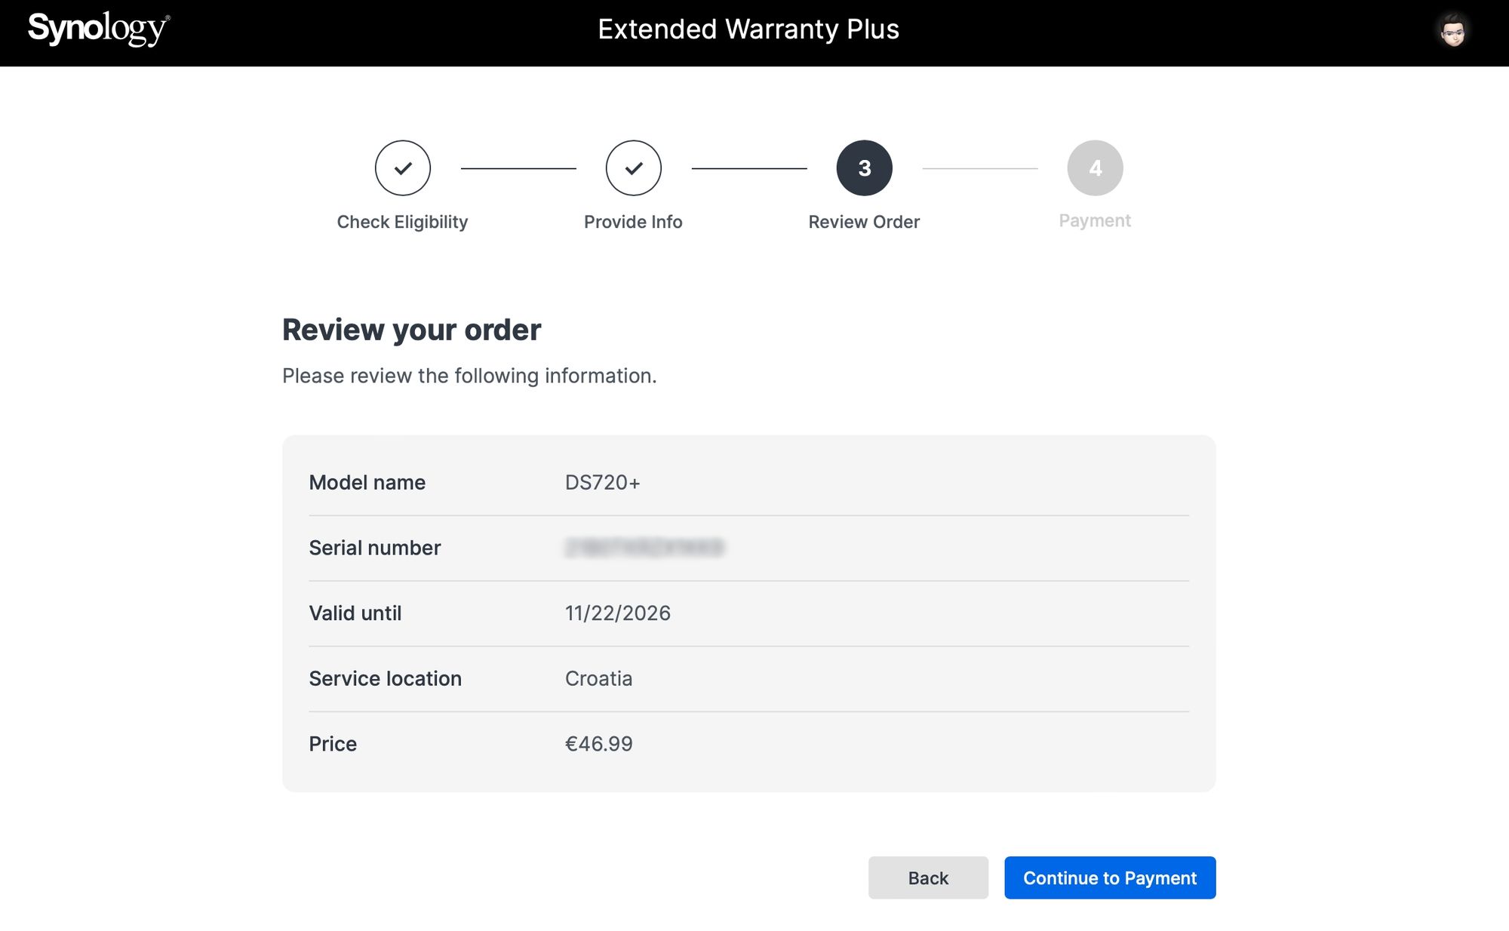The image size is (1509, 931).
Task: Click the Payment step label
Action: pos(1095,221)
